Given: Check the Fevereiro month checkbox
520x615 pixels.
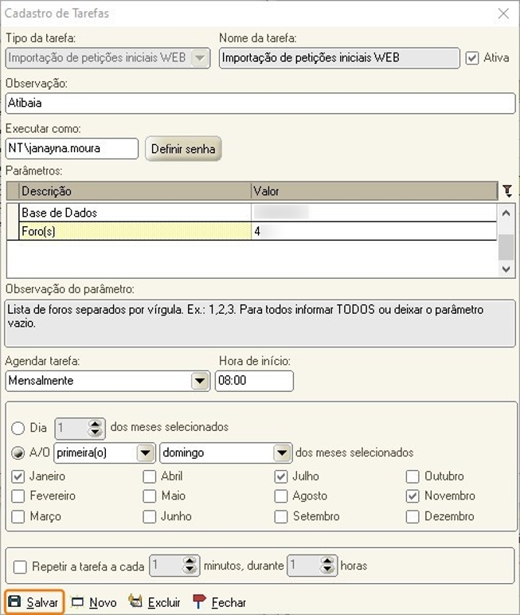Looking at the screenshot, I should pyautogui.click(x=18, y=496).
